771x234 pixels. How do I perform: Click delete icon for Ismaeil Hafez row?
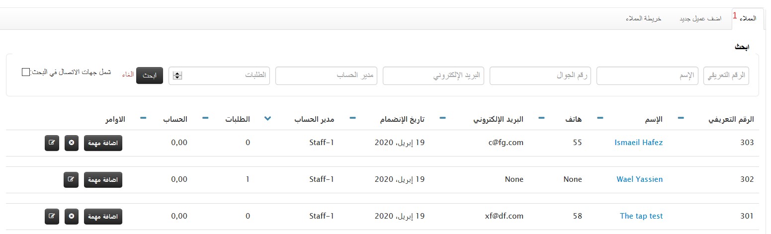(72, 143)
